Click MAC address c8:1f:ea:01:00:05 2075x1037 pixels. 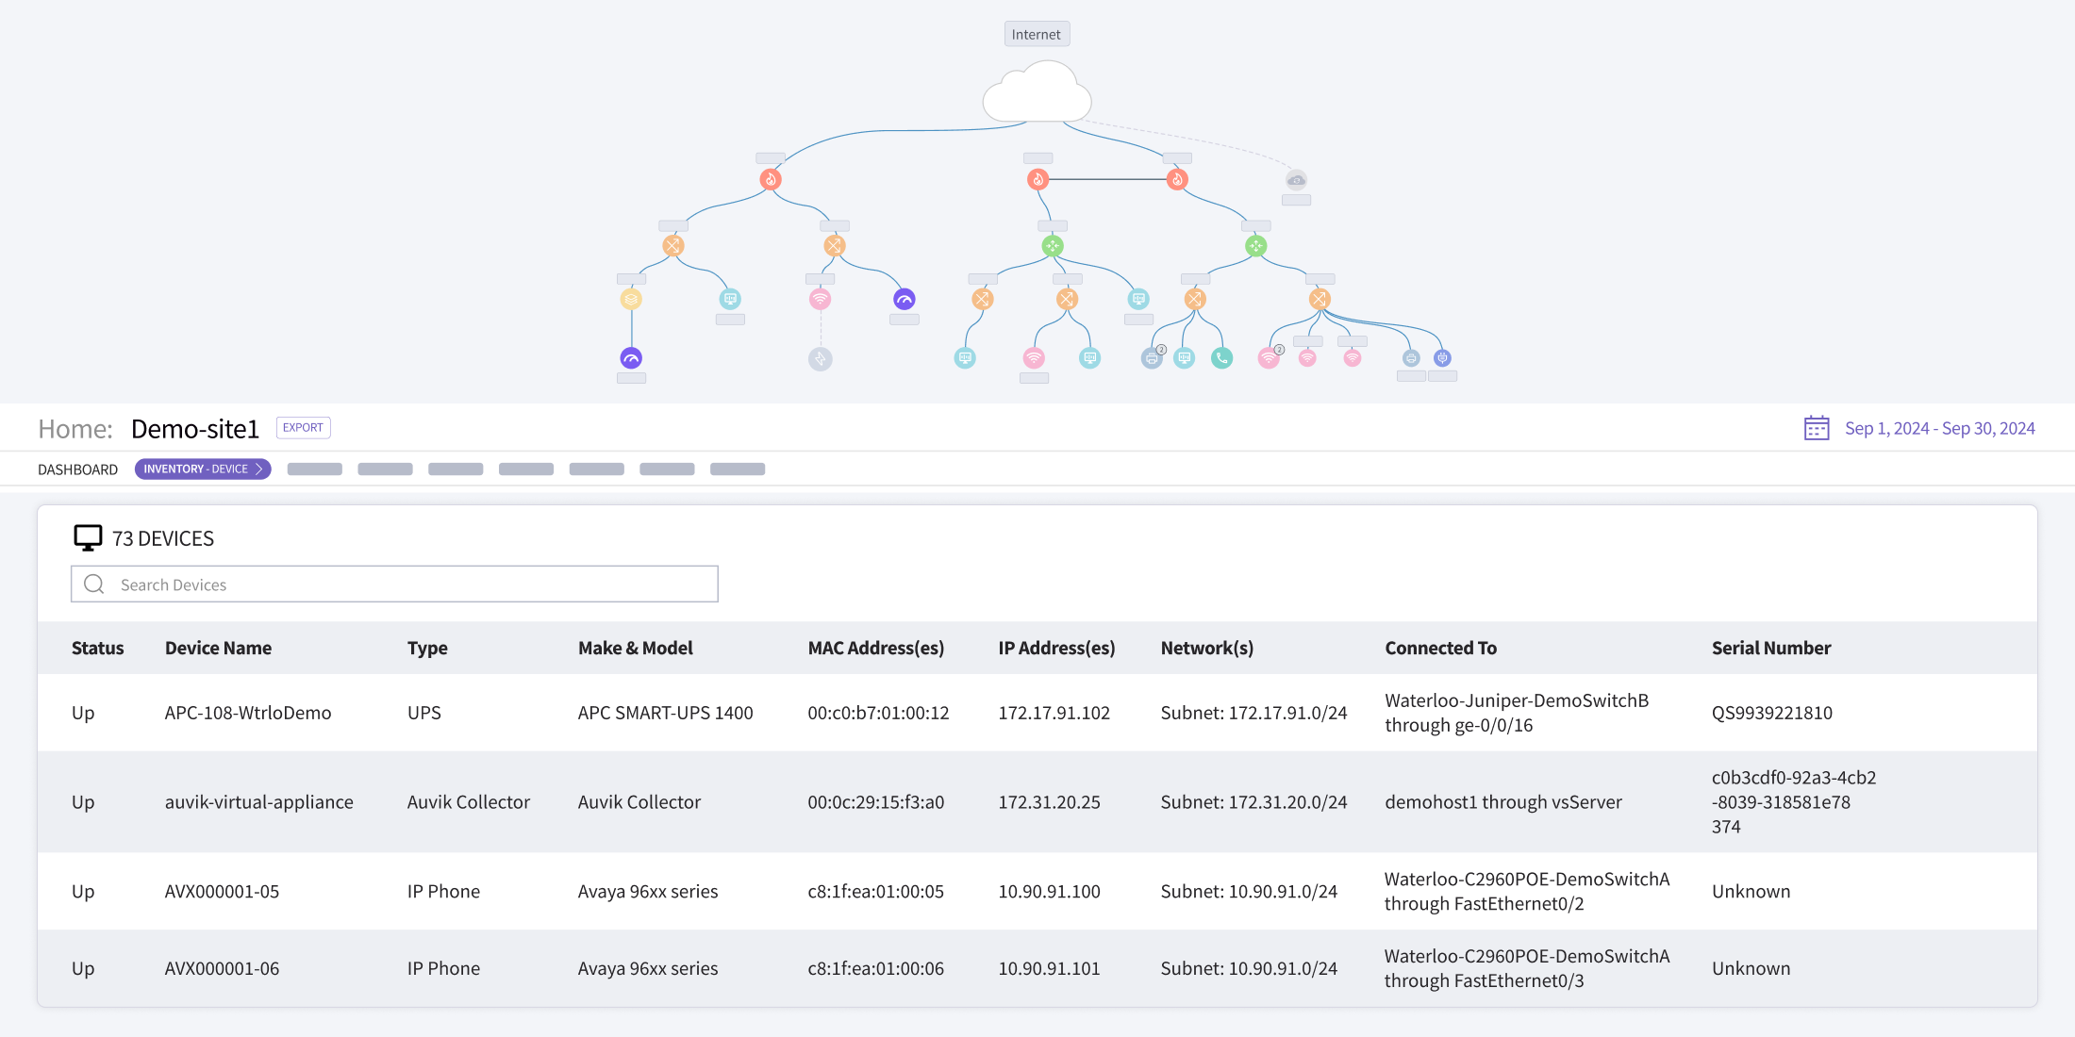pos(875,892)
